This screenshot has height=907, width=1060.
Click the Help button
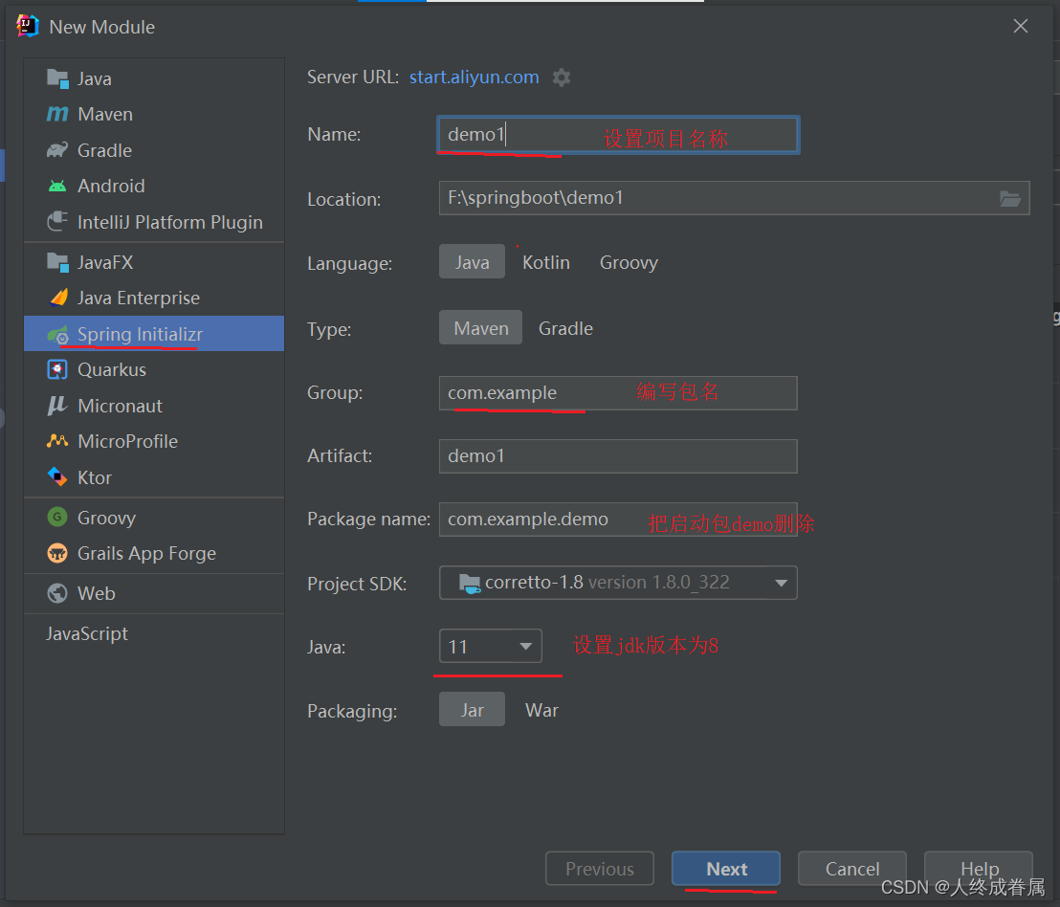click(x=979, y=869)
